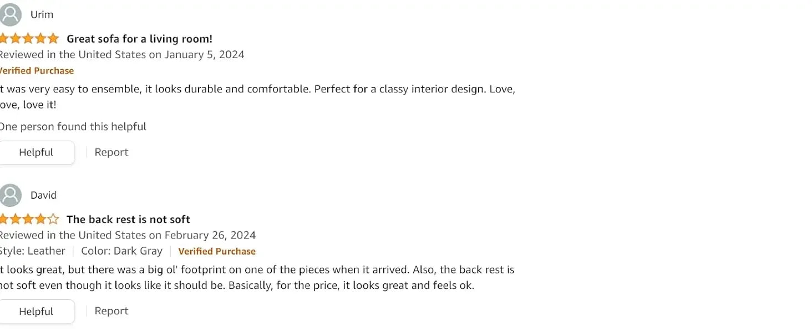Click the five-star rating on Urim's review

tap(29, 39)
